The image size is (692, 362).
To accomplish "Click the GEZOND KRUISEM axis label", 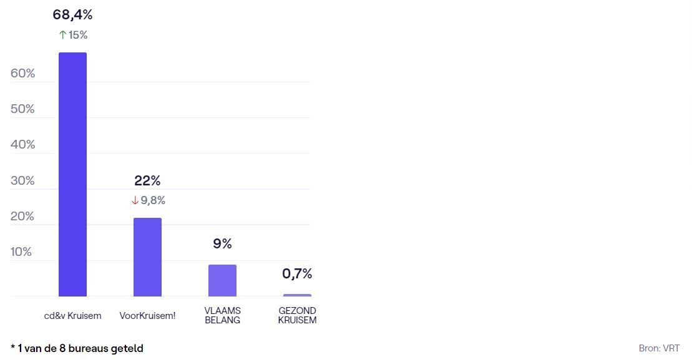I will click(x=297, y=315).
